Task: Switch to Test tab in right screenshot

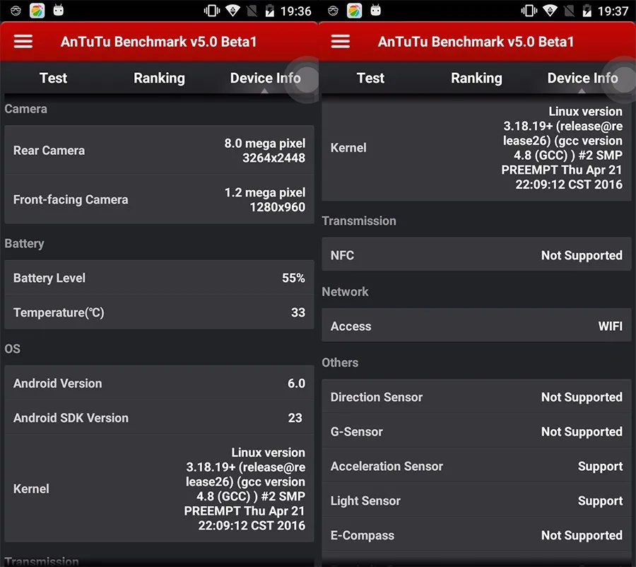Action: click(x=370, y=78)
